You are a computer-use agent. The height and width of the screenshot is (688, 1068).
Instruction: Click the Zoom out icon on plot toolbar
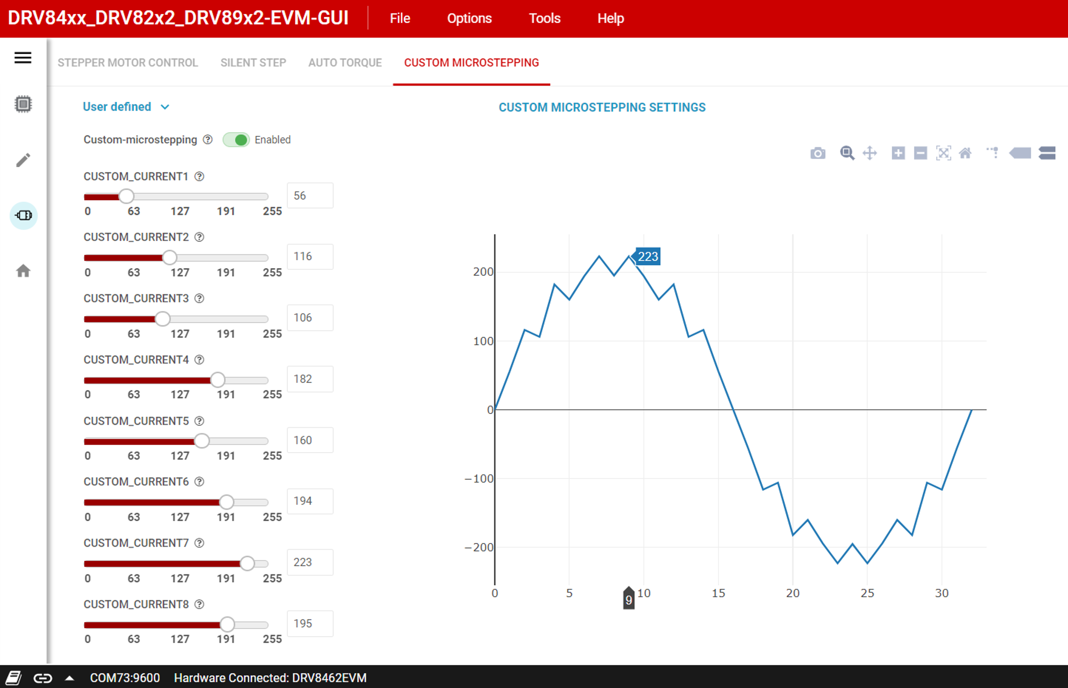pos(920,153)
